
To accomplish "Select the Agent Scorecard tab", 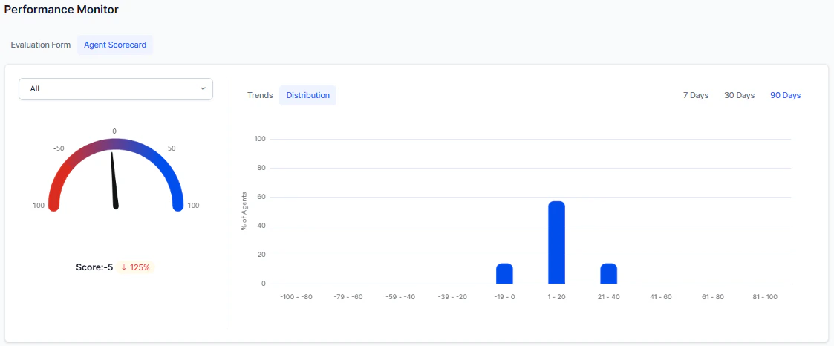I will 115,45.
